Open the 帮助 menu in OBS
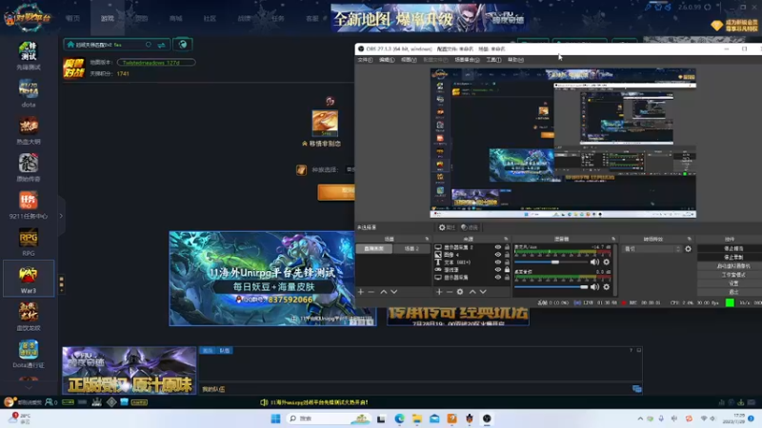Viewport: 762px width, 428px height. coord(515,60)
